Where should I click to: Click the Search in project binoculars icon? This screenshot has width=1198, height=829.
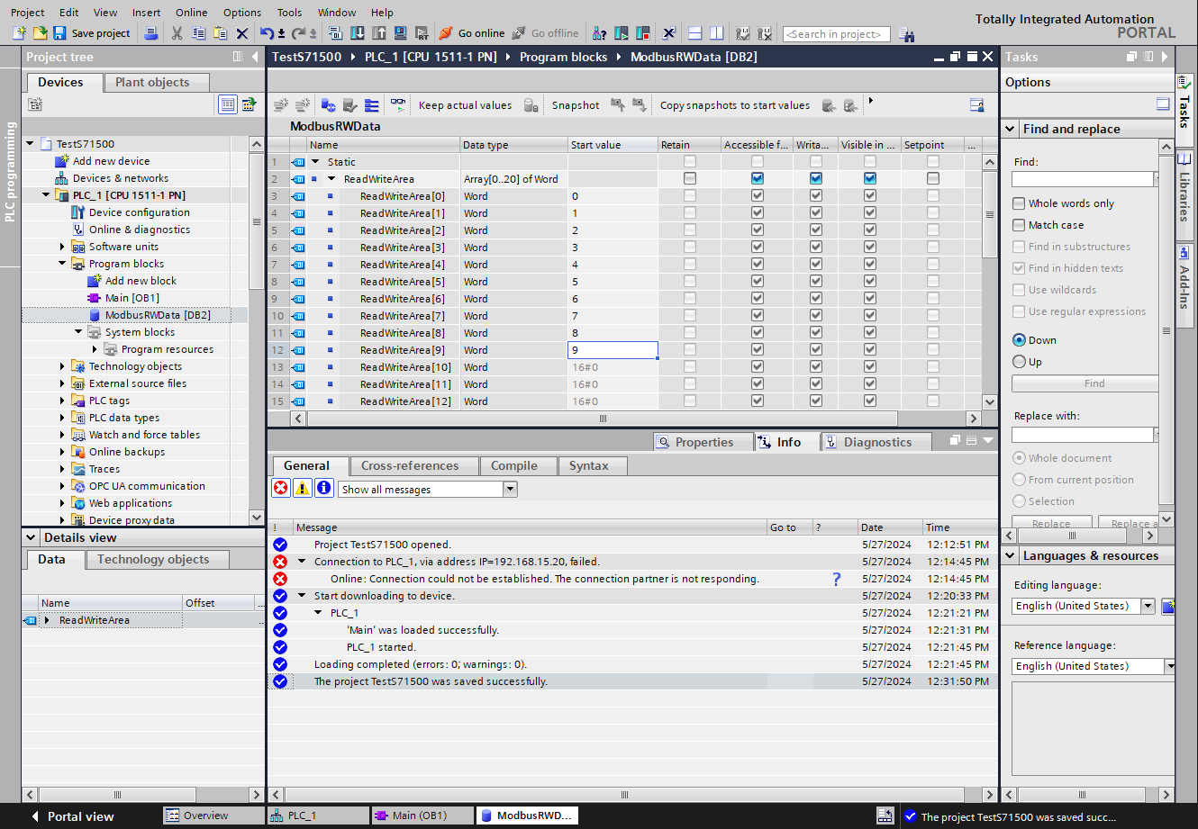pyautogui.click(x=905, y=34)
